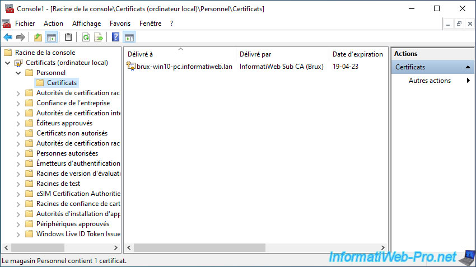Click the Personnel folder icon
This screenshot has width=476, height=267.
tap(29, 73)
